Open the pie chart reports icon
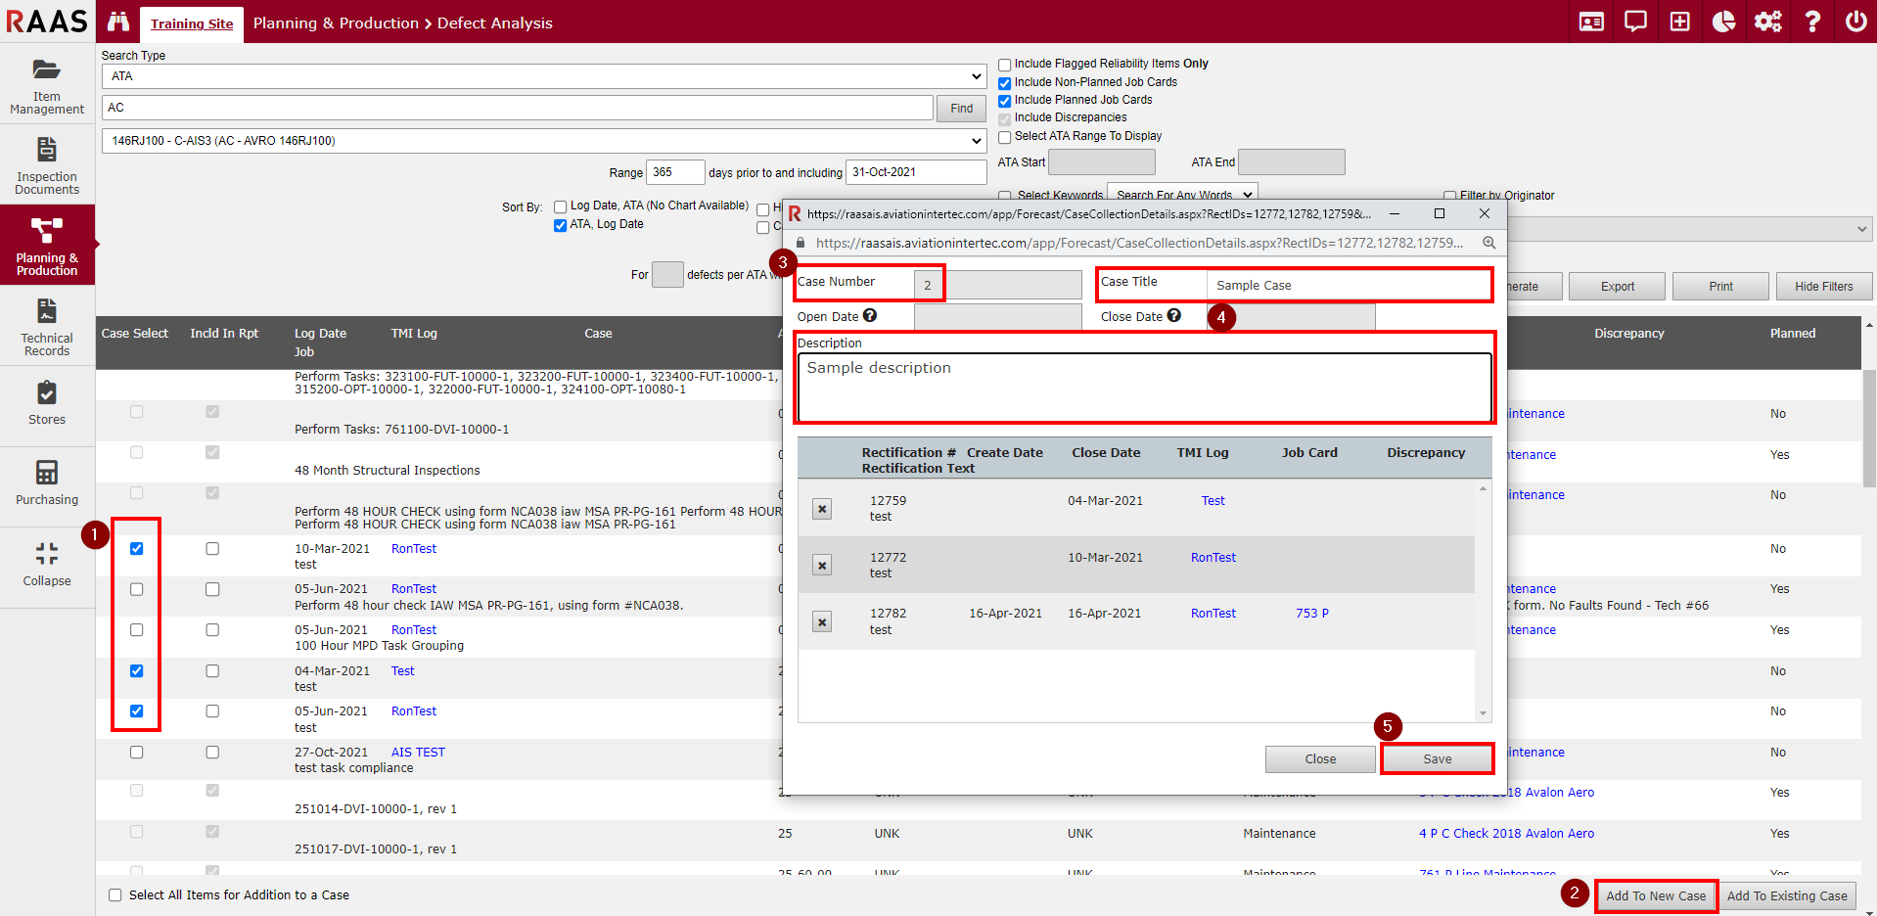 tap(1723, 22)
